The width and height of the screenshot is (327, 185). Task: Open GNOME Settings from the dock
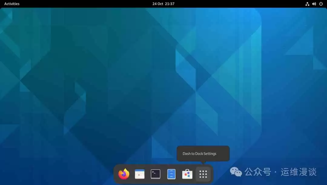(x=140, y=174)
